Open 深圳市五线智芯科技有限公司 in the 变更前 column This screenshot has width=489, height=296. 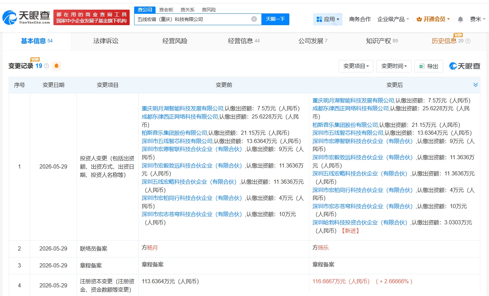click(177, 141)
